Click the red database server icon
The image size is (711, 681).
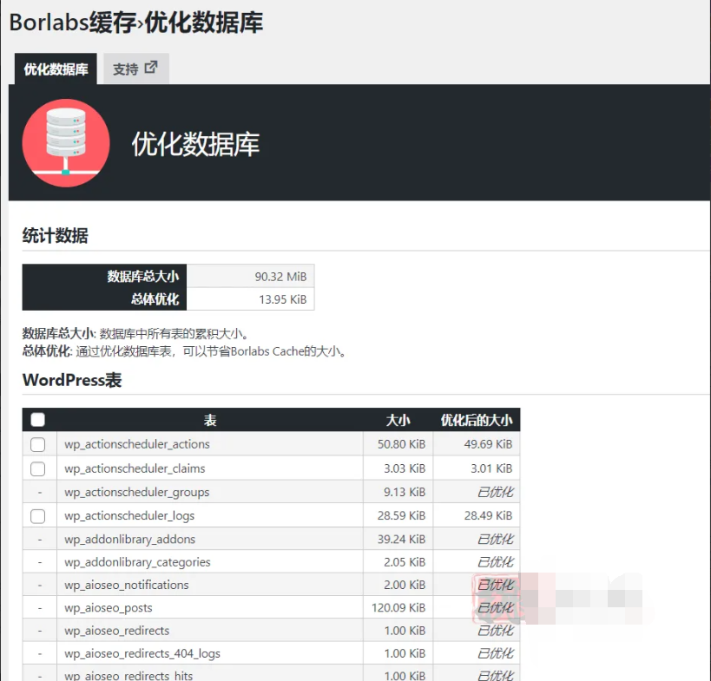(66, 143)
